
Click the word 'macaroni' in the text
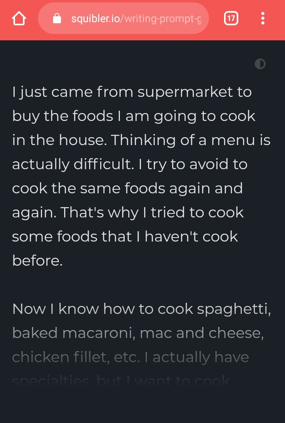click(99, 333)
